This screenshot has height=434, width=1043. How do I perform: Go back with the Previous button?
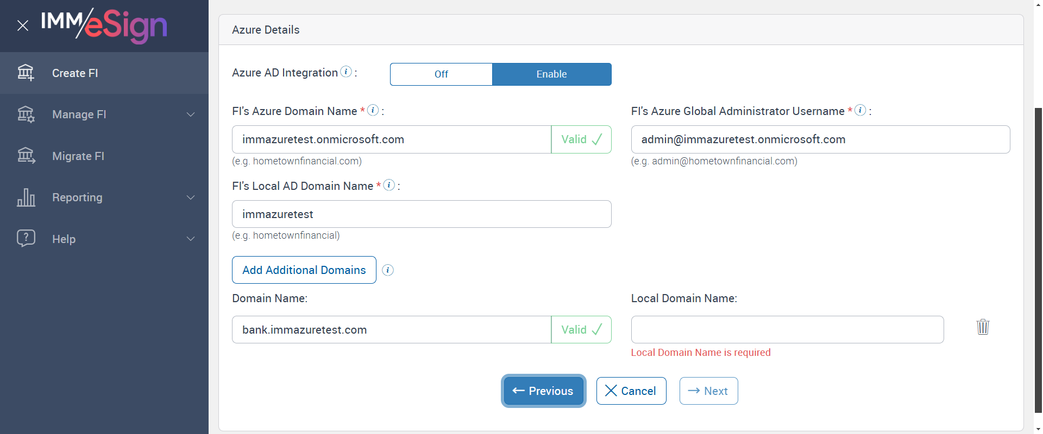pyautogui.click(x=543, y=391)
